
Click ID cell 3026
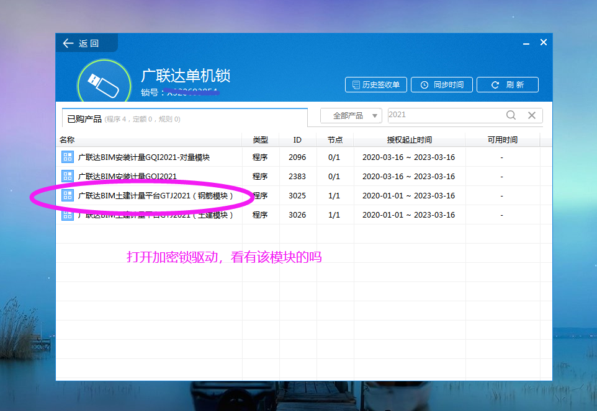[x=297, y=215]
